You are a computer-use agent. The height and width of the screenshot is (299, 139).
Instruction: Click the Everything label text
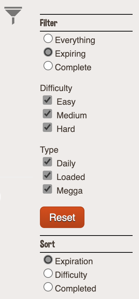[75, 41]
